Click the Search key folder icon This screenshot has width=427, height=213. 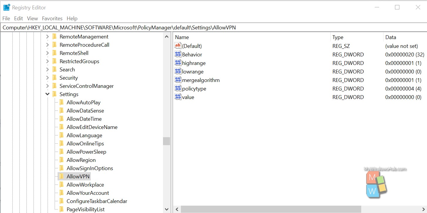(x=54, y=69)
